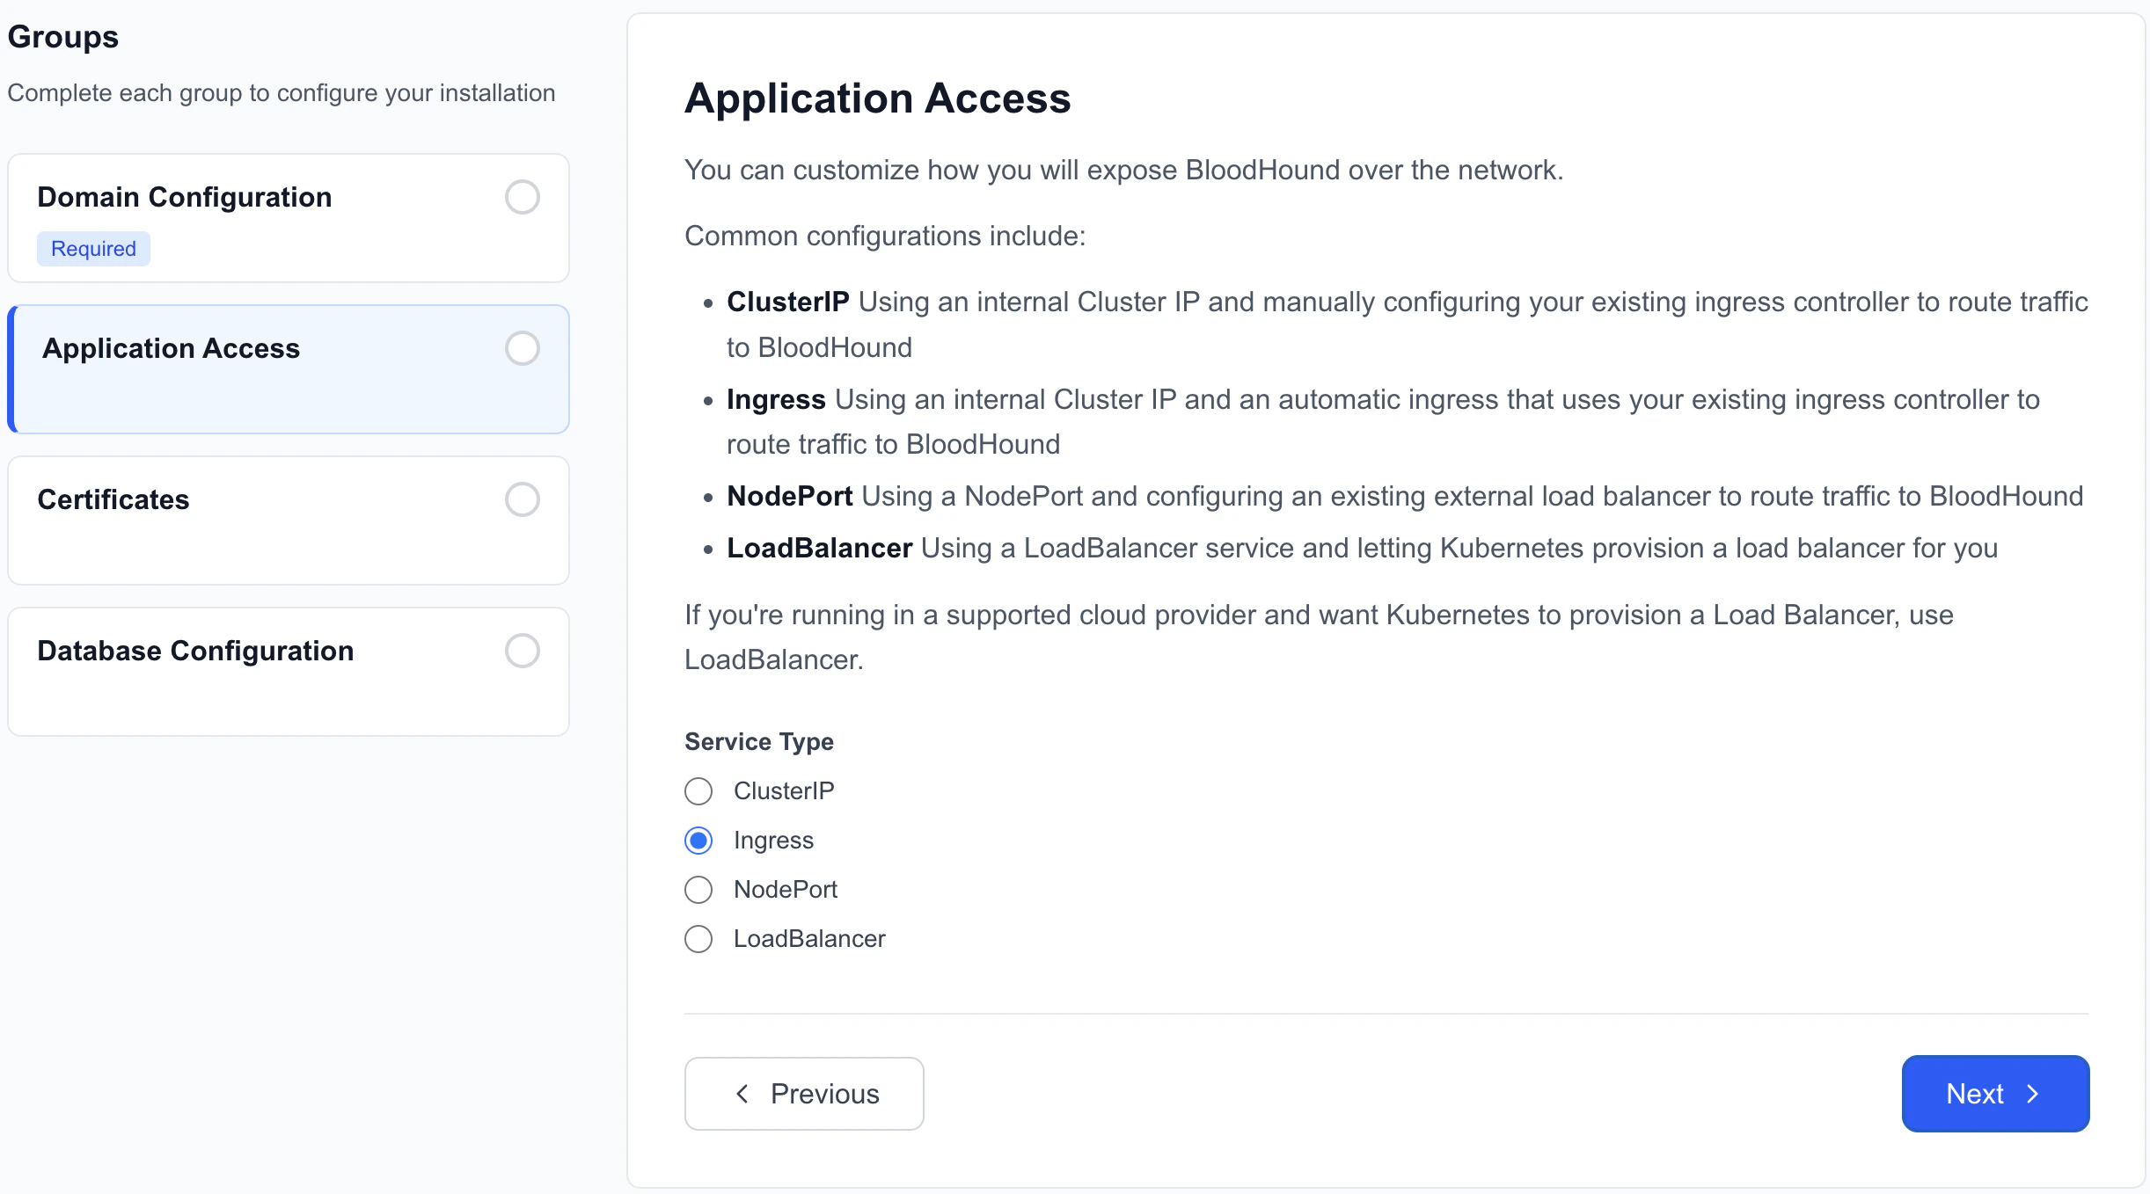Select the ClusterIP service type radio
2150x1194 pixels.
click(698, 791)
